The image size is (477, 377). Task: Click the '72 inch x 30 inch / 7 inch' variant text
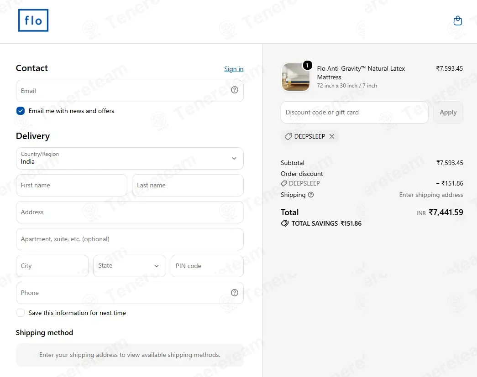pos(347,86)
